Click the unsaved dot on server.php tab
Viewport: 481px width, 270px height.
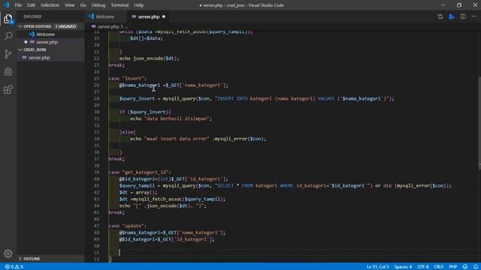(164, 16)
